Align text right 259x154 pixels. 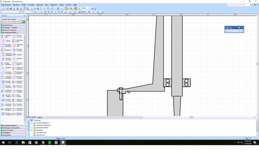point(52,12)
